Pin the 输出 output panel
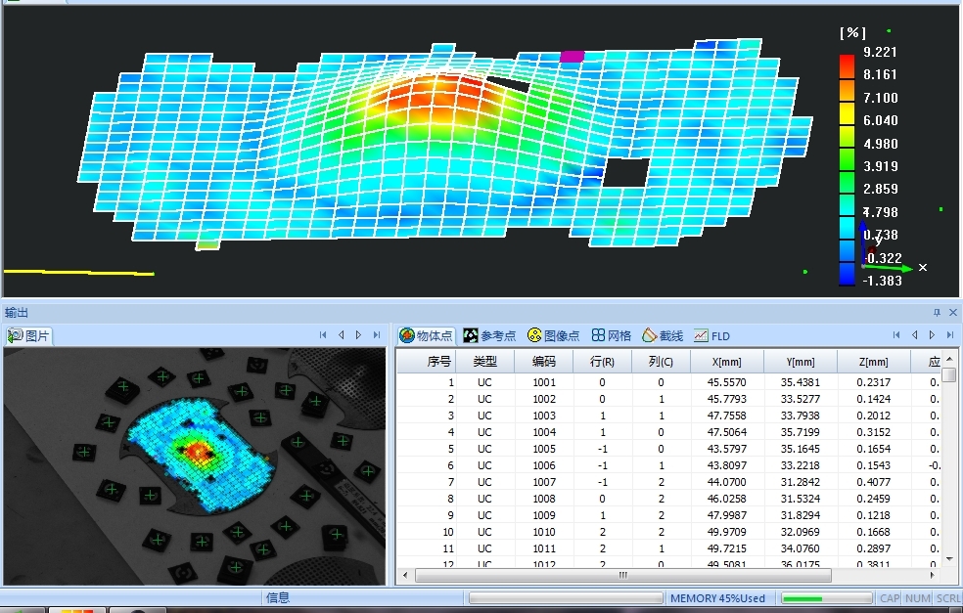Viewport: 963px width, 613px height. tap(937, 313)
